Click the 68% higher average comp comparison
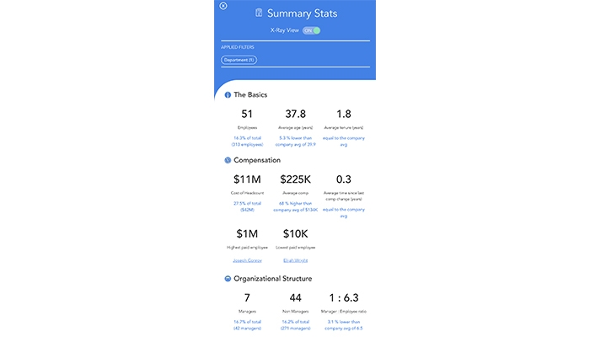Image resolution: width=590 pixels, height=337 pixels. click(295, 207)
